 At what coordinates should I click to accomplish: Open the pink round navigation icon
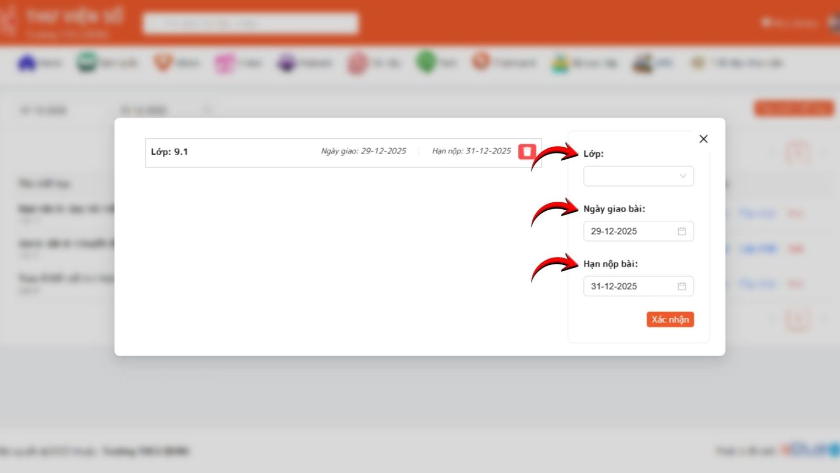tap(358, 64)
